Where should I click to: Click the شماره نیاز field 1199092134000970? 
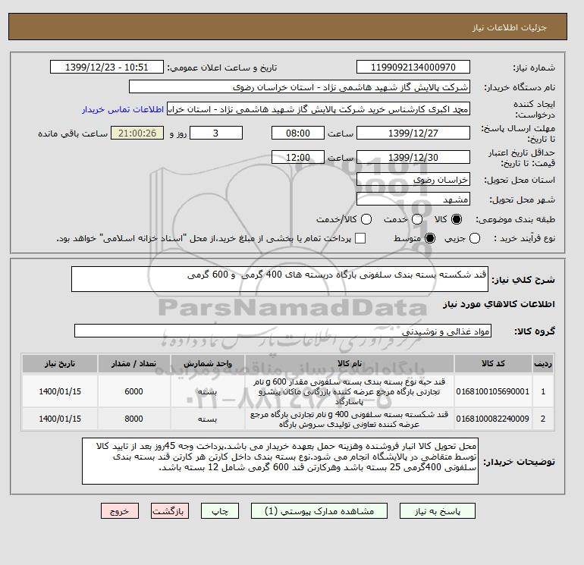pos(413,67)
